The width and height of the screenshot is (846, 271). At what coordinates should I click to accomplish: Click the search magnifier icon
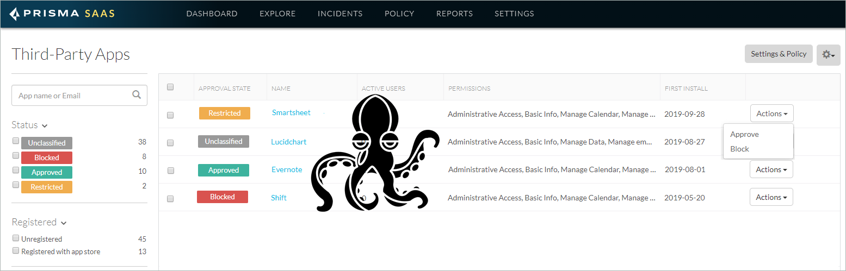pos(137,94)
